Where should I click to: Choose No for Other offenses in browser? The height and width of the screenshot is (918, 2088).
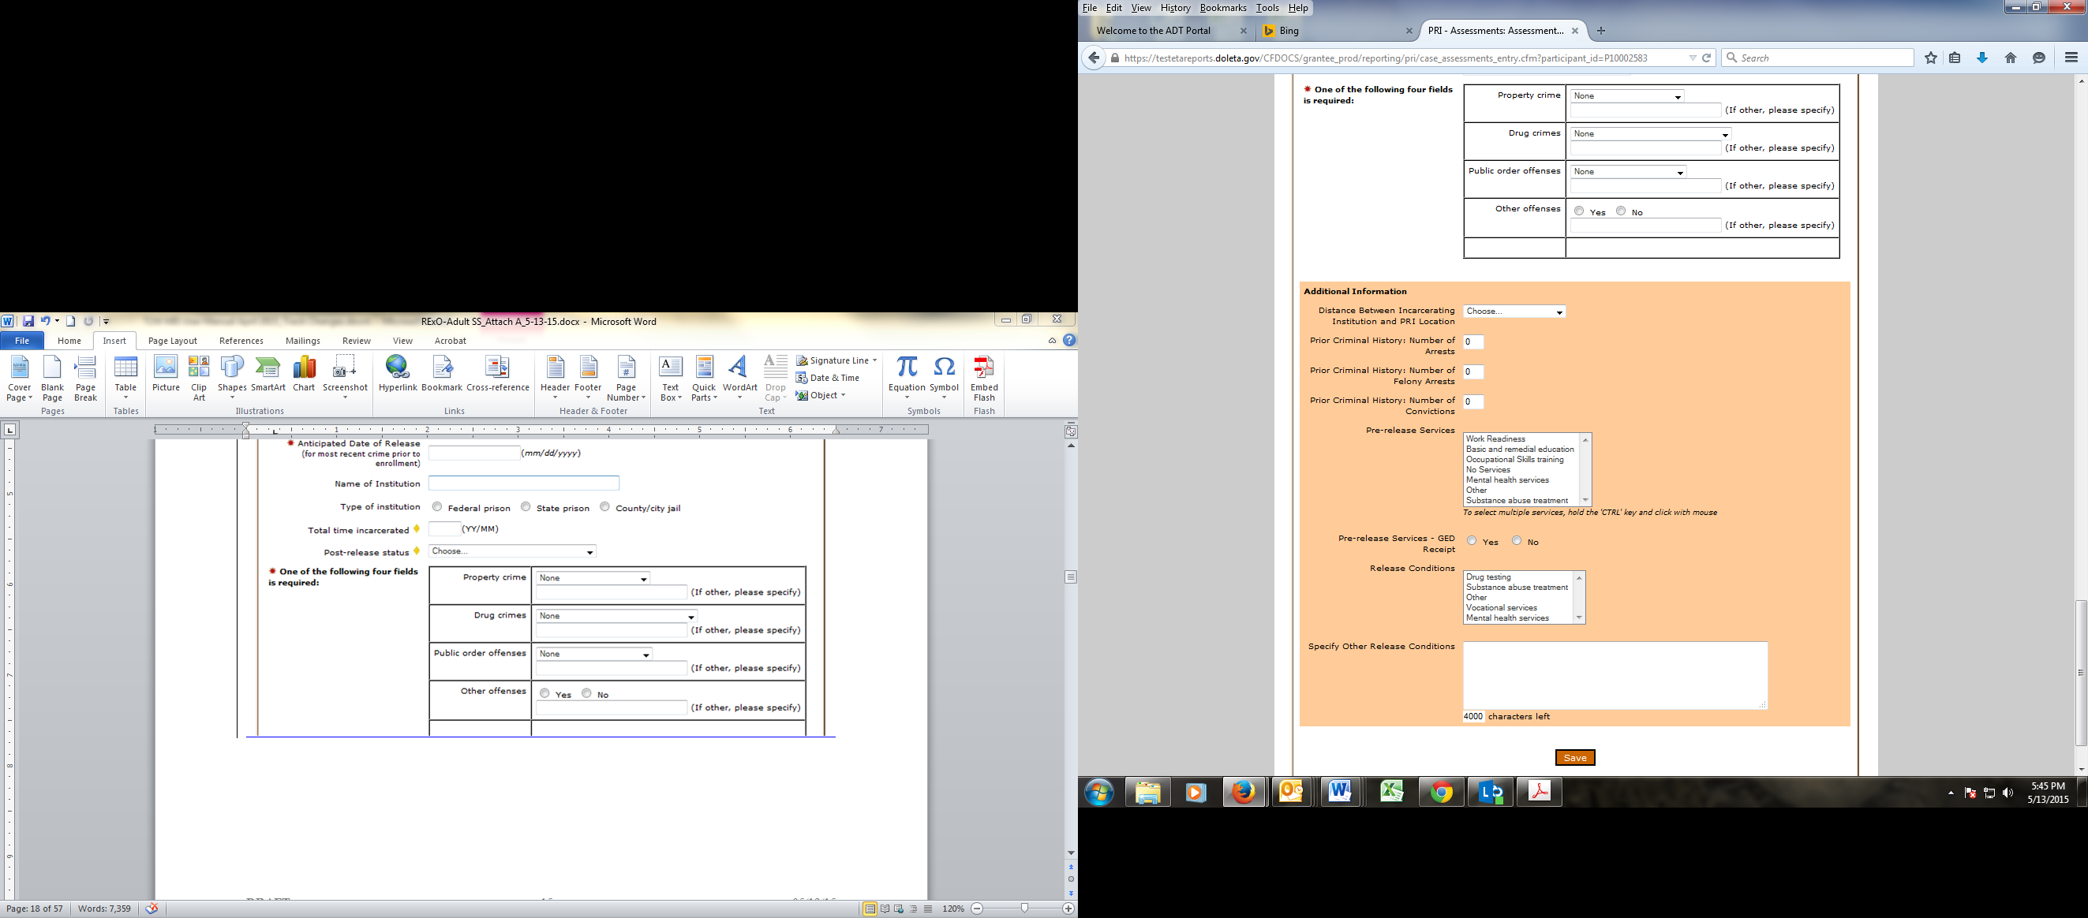[x=1621, y=211]
